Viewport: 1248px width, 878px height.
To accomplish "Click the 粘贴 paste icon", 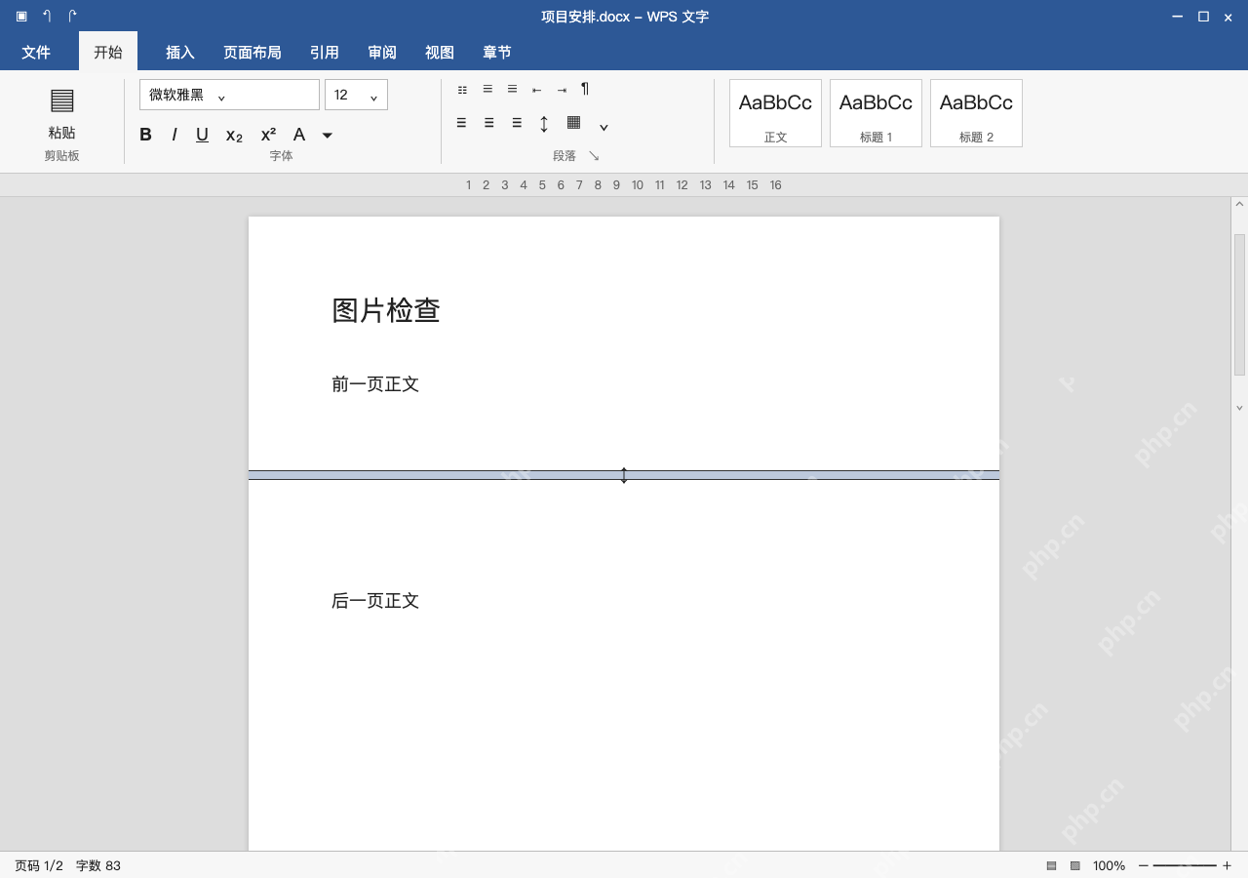I will tap(61, 100).
